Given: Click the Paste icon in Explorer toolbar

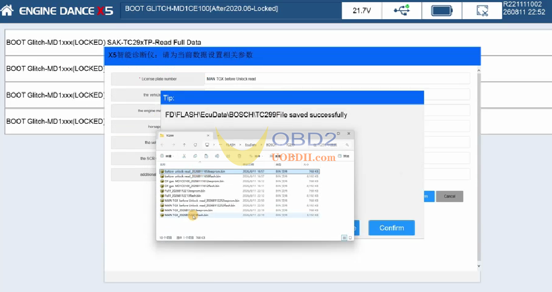Looking at the screenshot, I should tap(206, 156).
